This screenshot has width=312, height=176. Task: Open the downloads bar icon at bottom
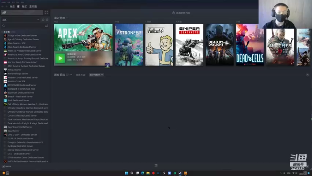(x=156, y=165)
